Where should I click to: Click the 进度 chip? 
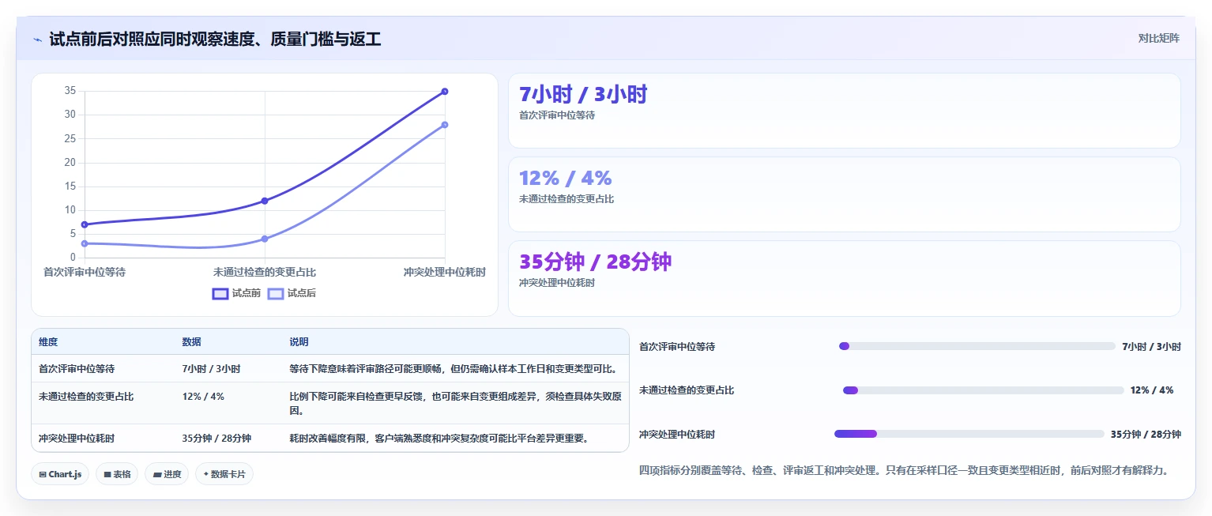coord(167,474)
